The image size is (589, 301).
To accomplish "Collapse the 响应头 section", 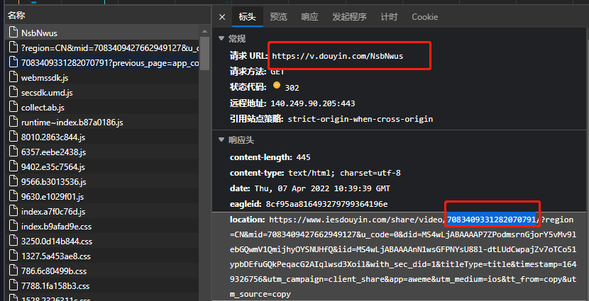I will [221, 140].
